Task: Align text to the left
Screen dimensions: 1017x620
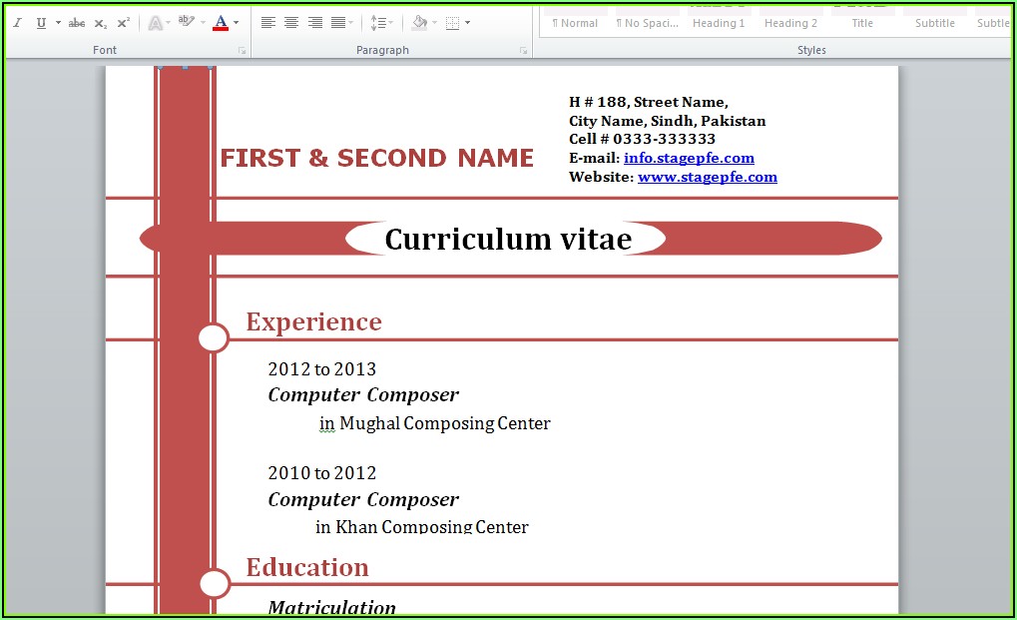Action: point(268,23)
